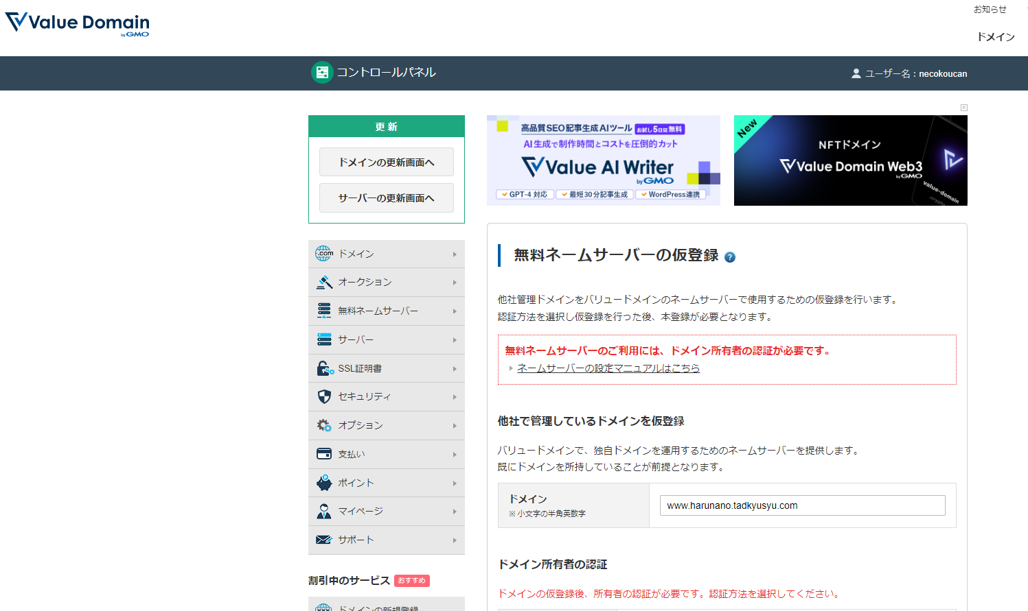1028x611 pixels.
Task: Click the user profile icon beside ユーザー名
Action: [856, 73]
